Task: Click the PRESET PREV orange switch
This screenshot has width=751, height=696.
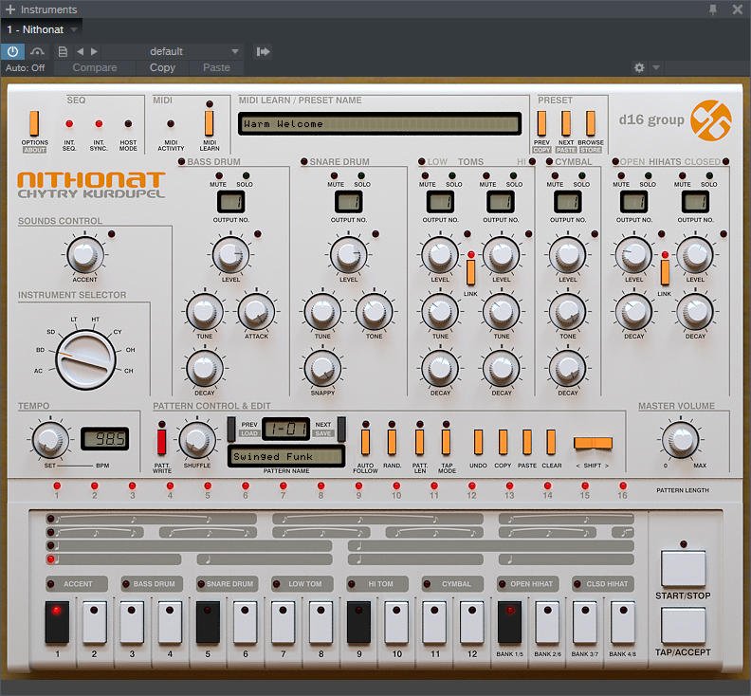Action: coord(541,123)
